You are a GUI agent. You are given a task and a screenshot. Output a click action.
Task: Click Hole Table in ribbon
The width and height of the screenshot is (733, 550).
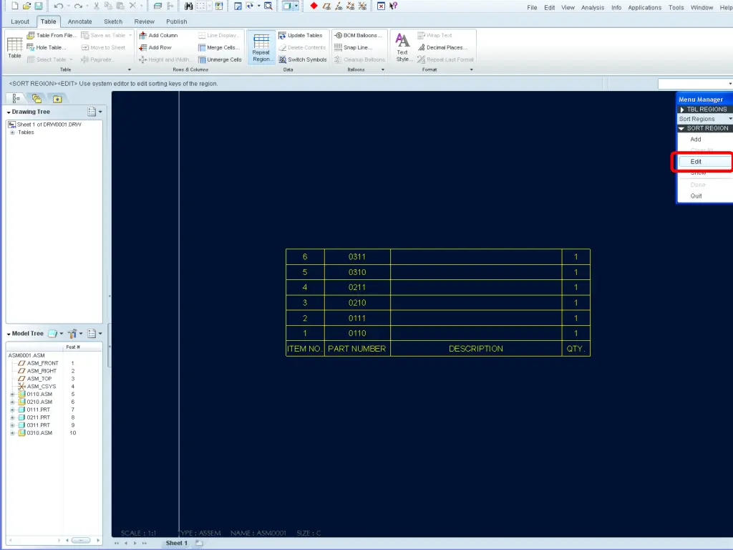click(x=47, y=47)
